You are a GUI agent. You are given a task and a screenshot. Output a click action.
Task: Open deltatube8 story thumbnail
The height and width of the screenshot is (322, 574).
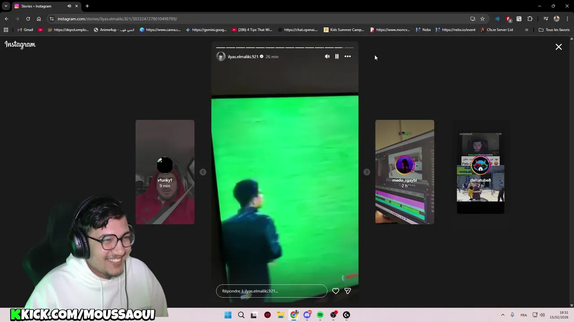(x=480, y=172)
